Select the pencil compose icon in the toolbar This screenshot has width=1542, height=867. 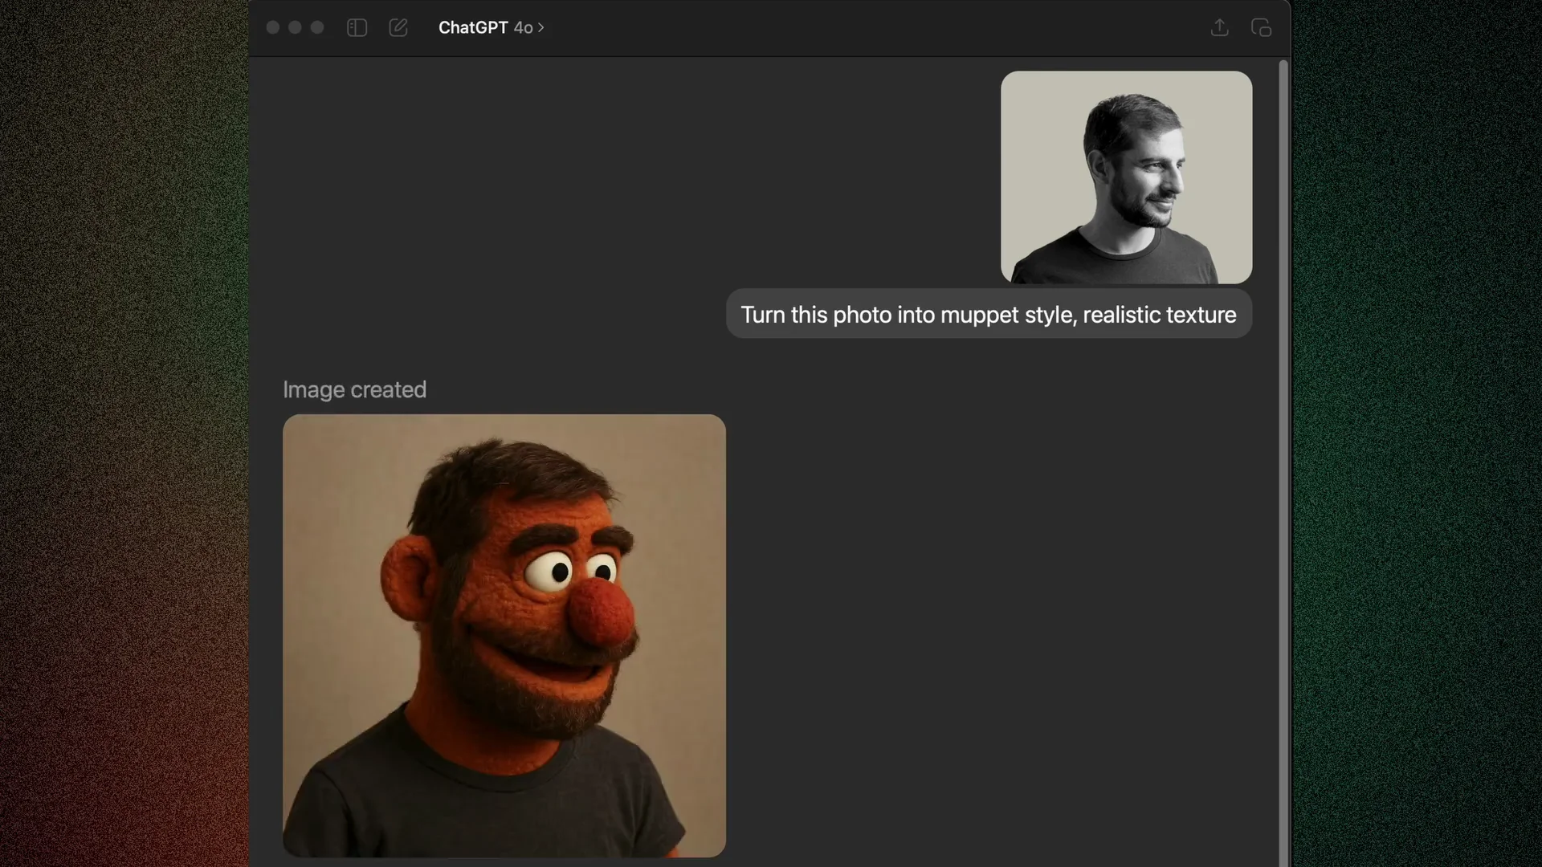tap(398, 27)
